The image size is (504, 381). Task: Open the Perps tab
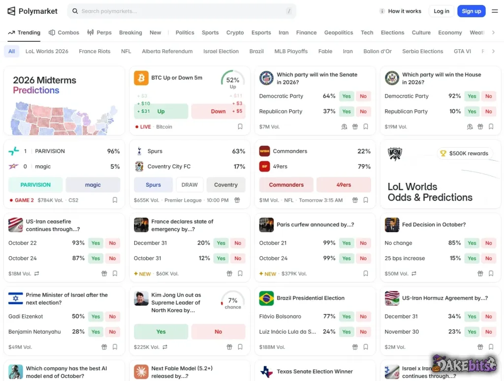point(99,33)
